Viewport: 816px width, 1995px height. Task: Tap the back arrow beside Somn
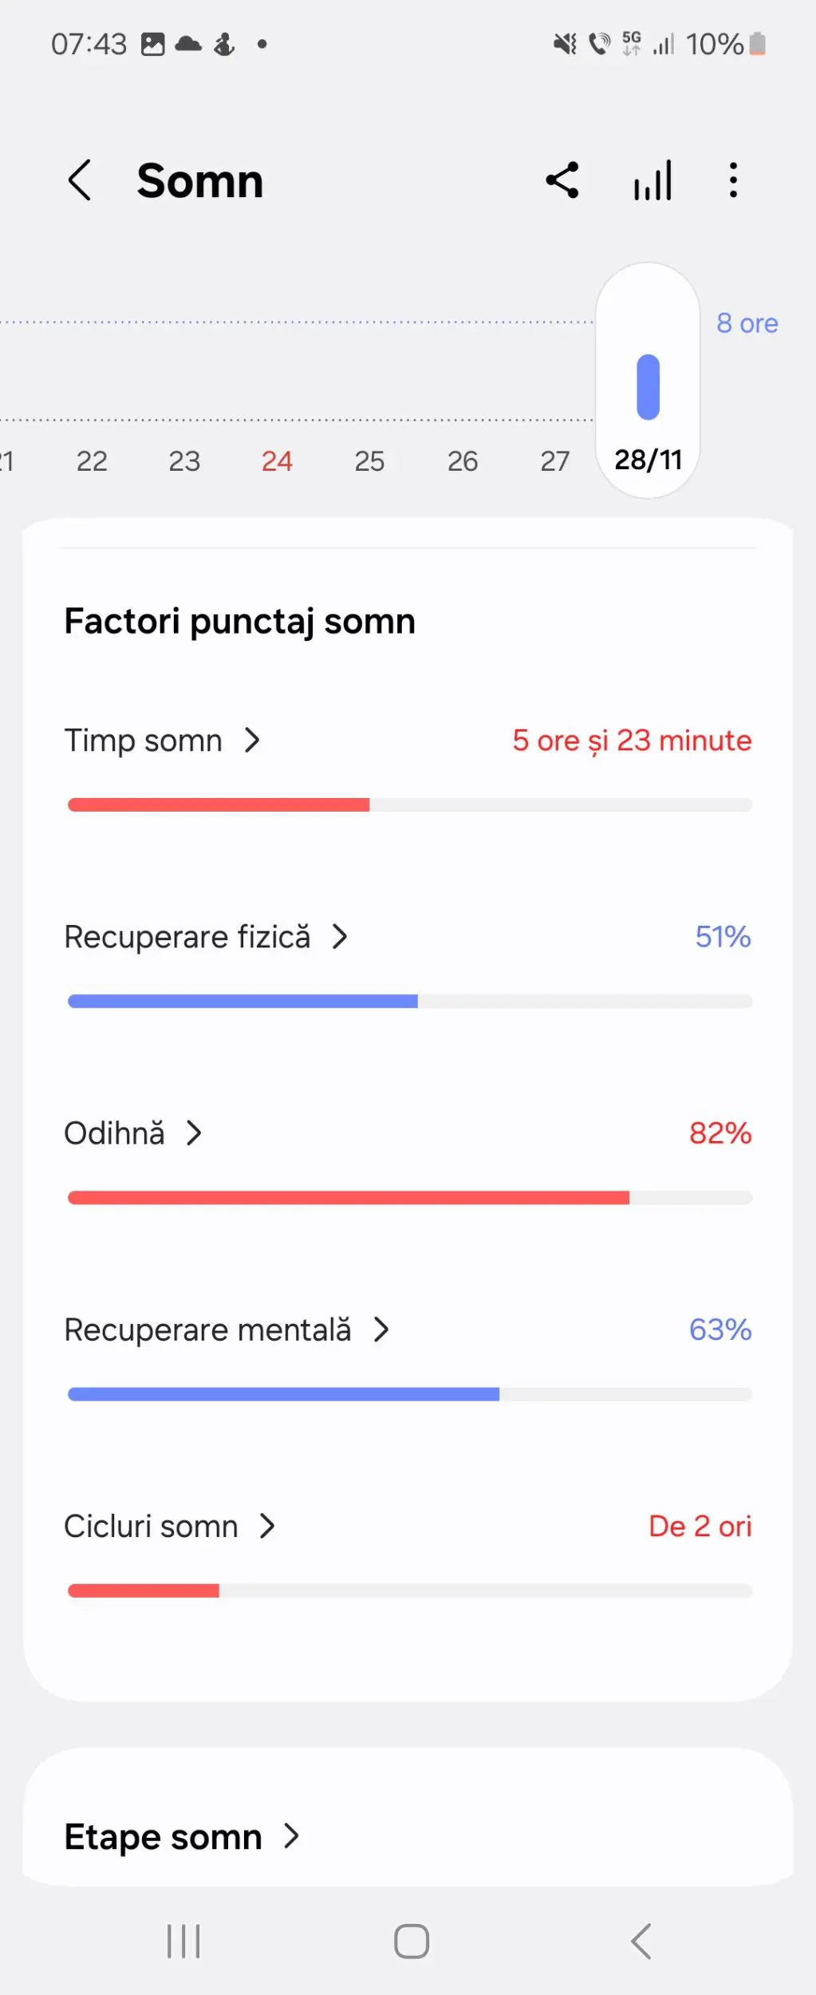79,180
